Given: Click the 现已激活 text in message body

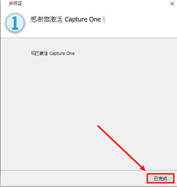Looking at the screenshot, I should click(x=39, y=53).
